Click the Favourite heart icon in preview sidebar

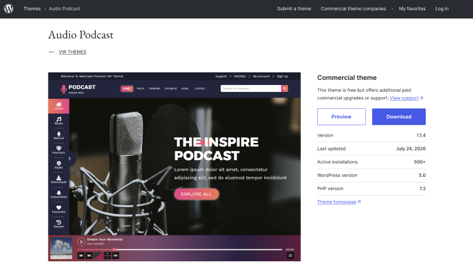click(x=59, y=209)
